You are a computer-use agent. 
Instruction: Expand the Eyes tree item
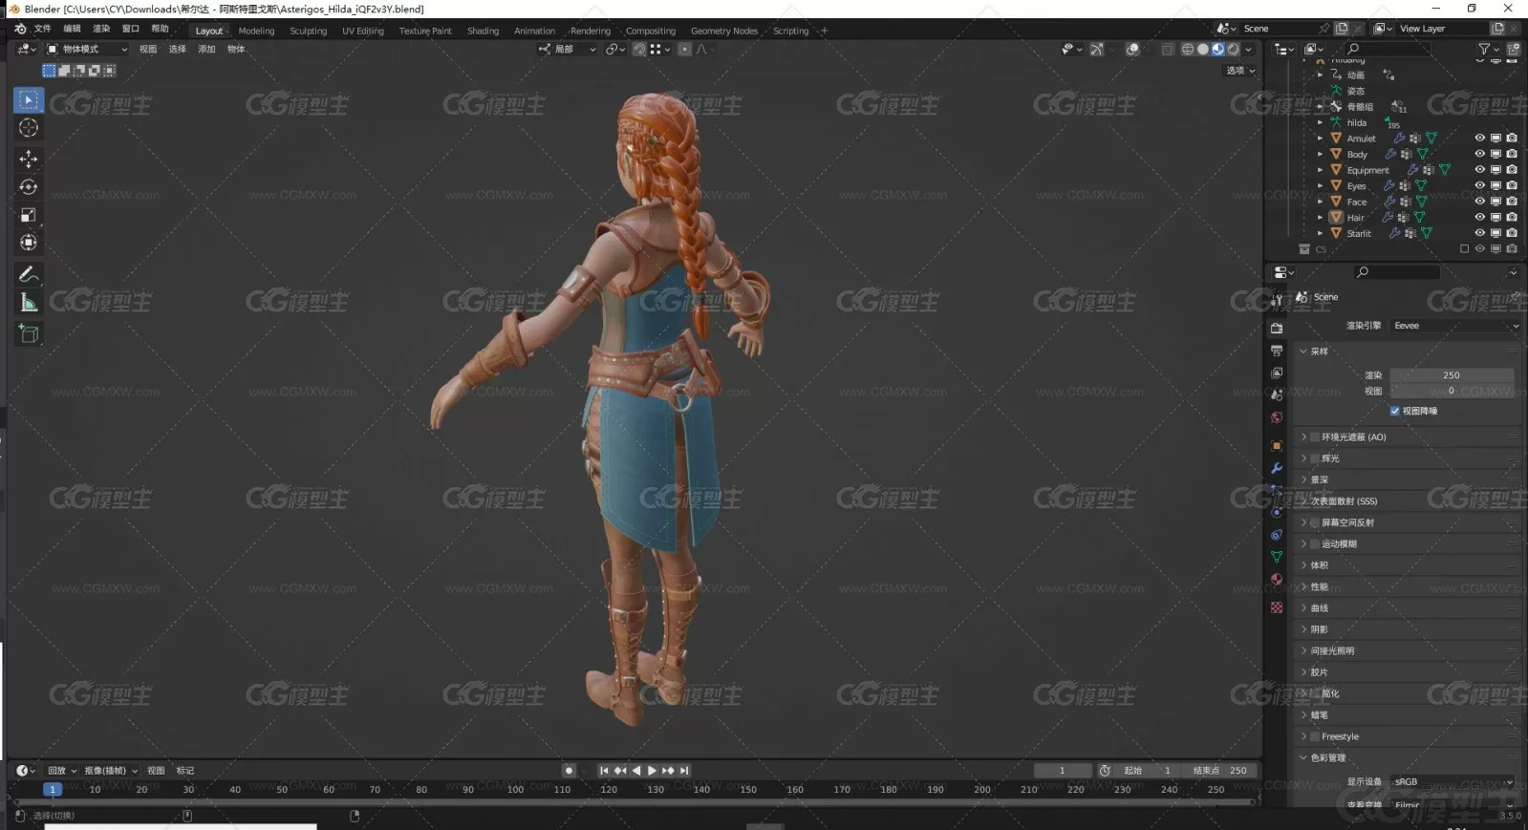pos(1321,185)
